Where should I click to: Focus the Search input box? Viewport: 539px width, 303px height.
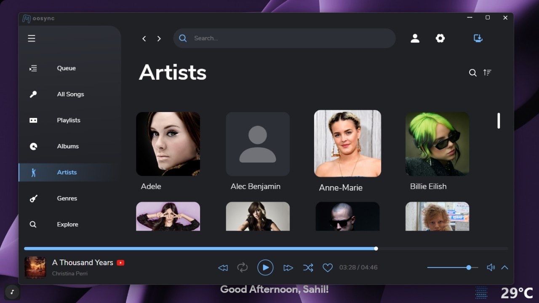pos(284,38)
